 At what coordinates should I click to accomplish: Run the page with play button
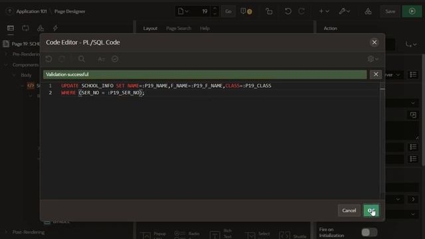click(412, 11)
